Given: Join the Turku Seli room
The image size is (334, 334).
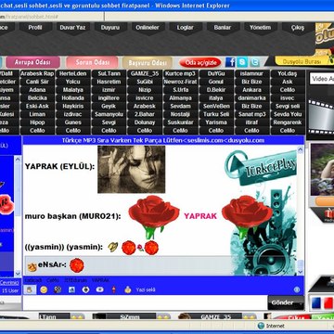Looking at the screenshot, I should click(x=216, y=114).
